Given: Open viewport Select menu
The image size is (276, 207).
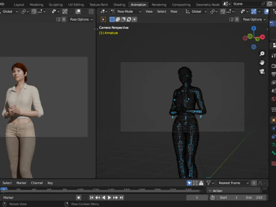Looking at the screenshot, I should pyautogui.click(x=162, y=11).
